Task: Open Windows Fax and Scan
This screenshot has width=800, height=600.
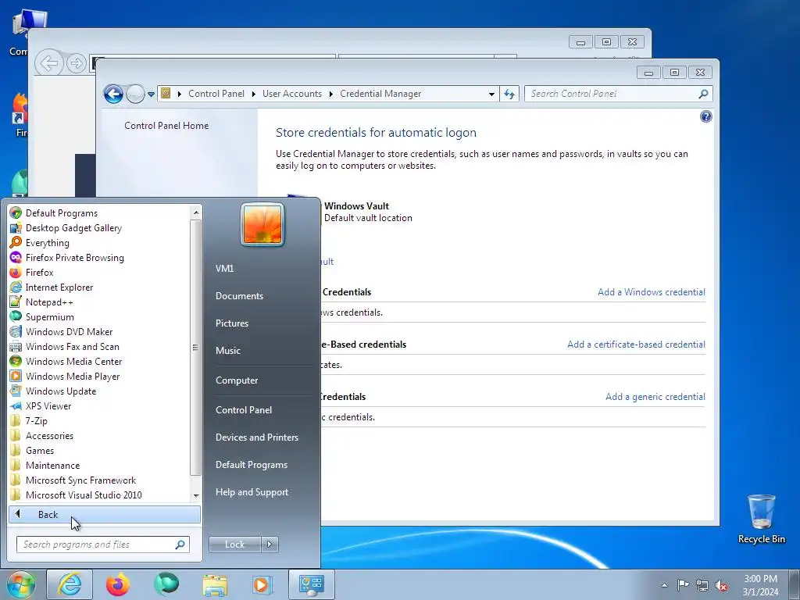Action: click(72, 346)
